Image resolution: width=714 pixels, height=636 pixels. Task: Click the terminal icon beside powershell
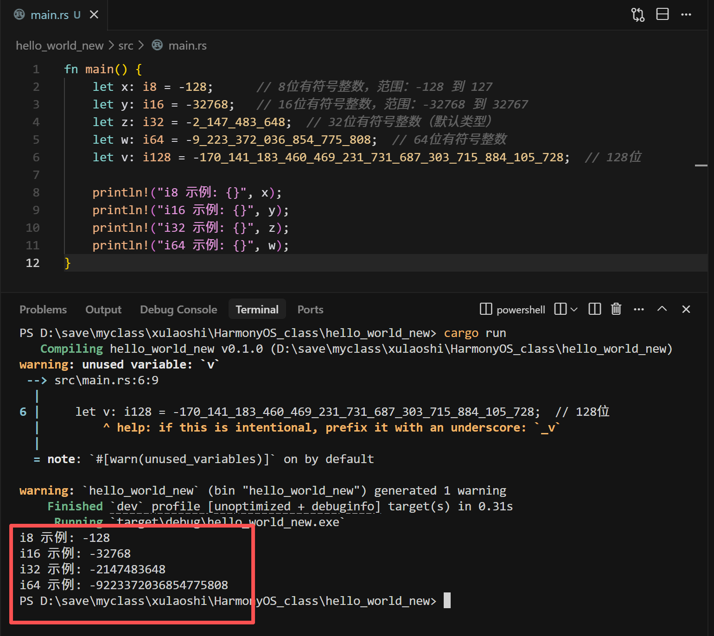click(486, 309)
